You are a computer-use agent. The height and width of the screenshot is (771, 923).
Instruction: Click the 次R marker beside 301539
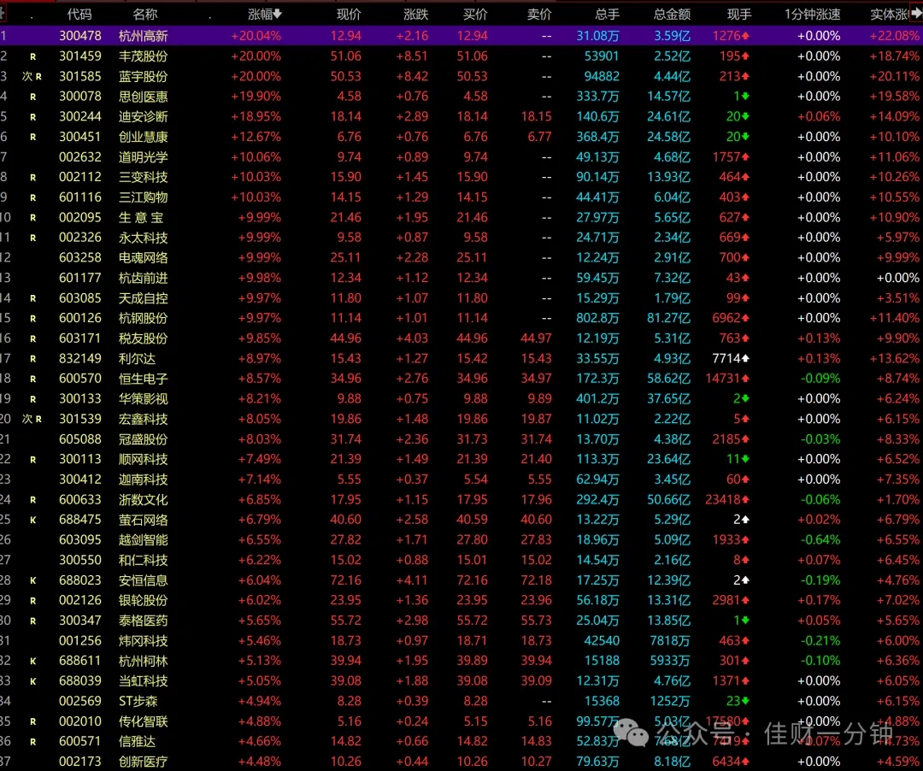32,419
